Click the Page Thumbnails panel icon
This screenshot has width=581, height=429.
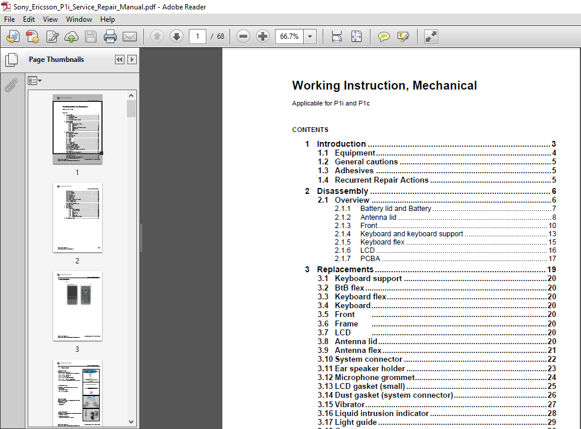[x=11, y=60]
